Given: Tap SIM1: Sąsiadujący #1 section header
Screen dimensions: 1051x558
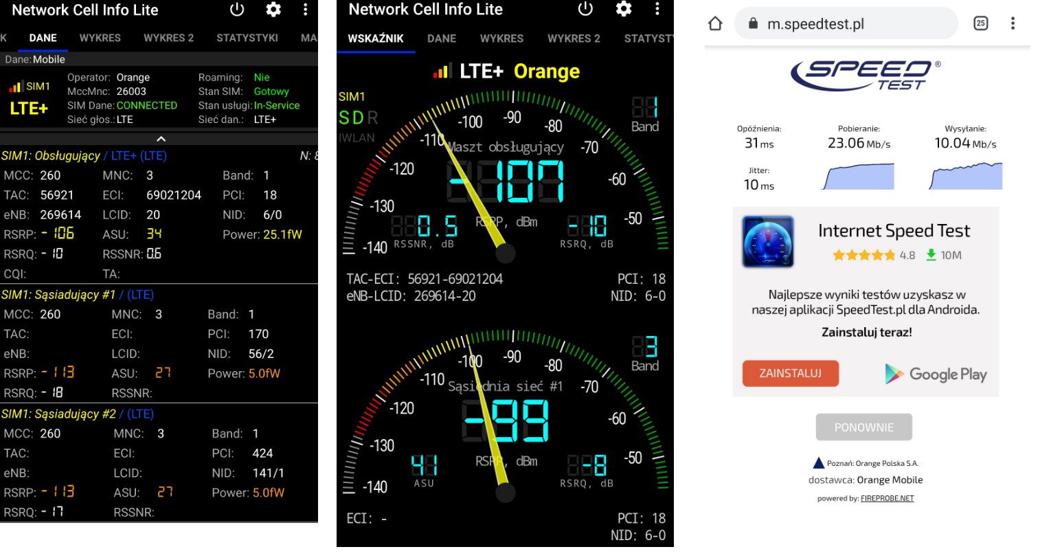Looking at the screenshot, I should (78, 295).
